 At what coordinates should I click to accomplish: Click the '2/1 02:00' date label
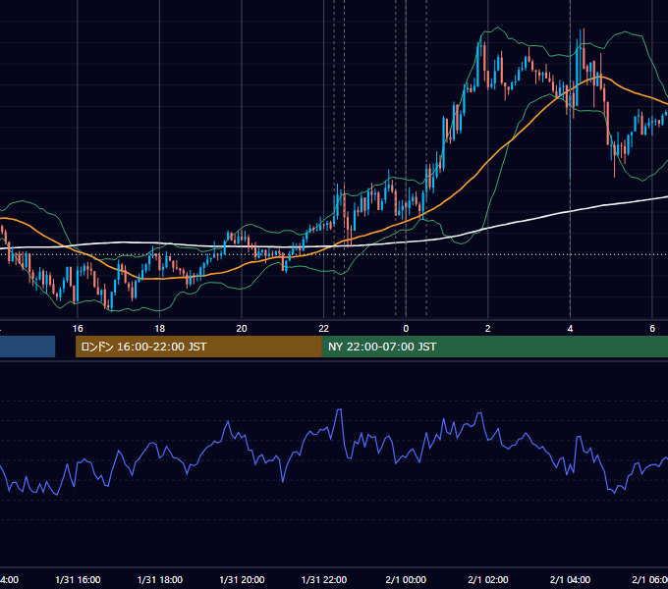488,579
